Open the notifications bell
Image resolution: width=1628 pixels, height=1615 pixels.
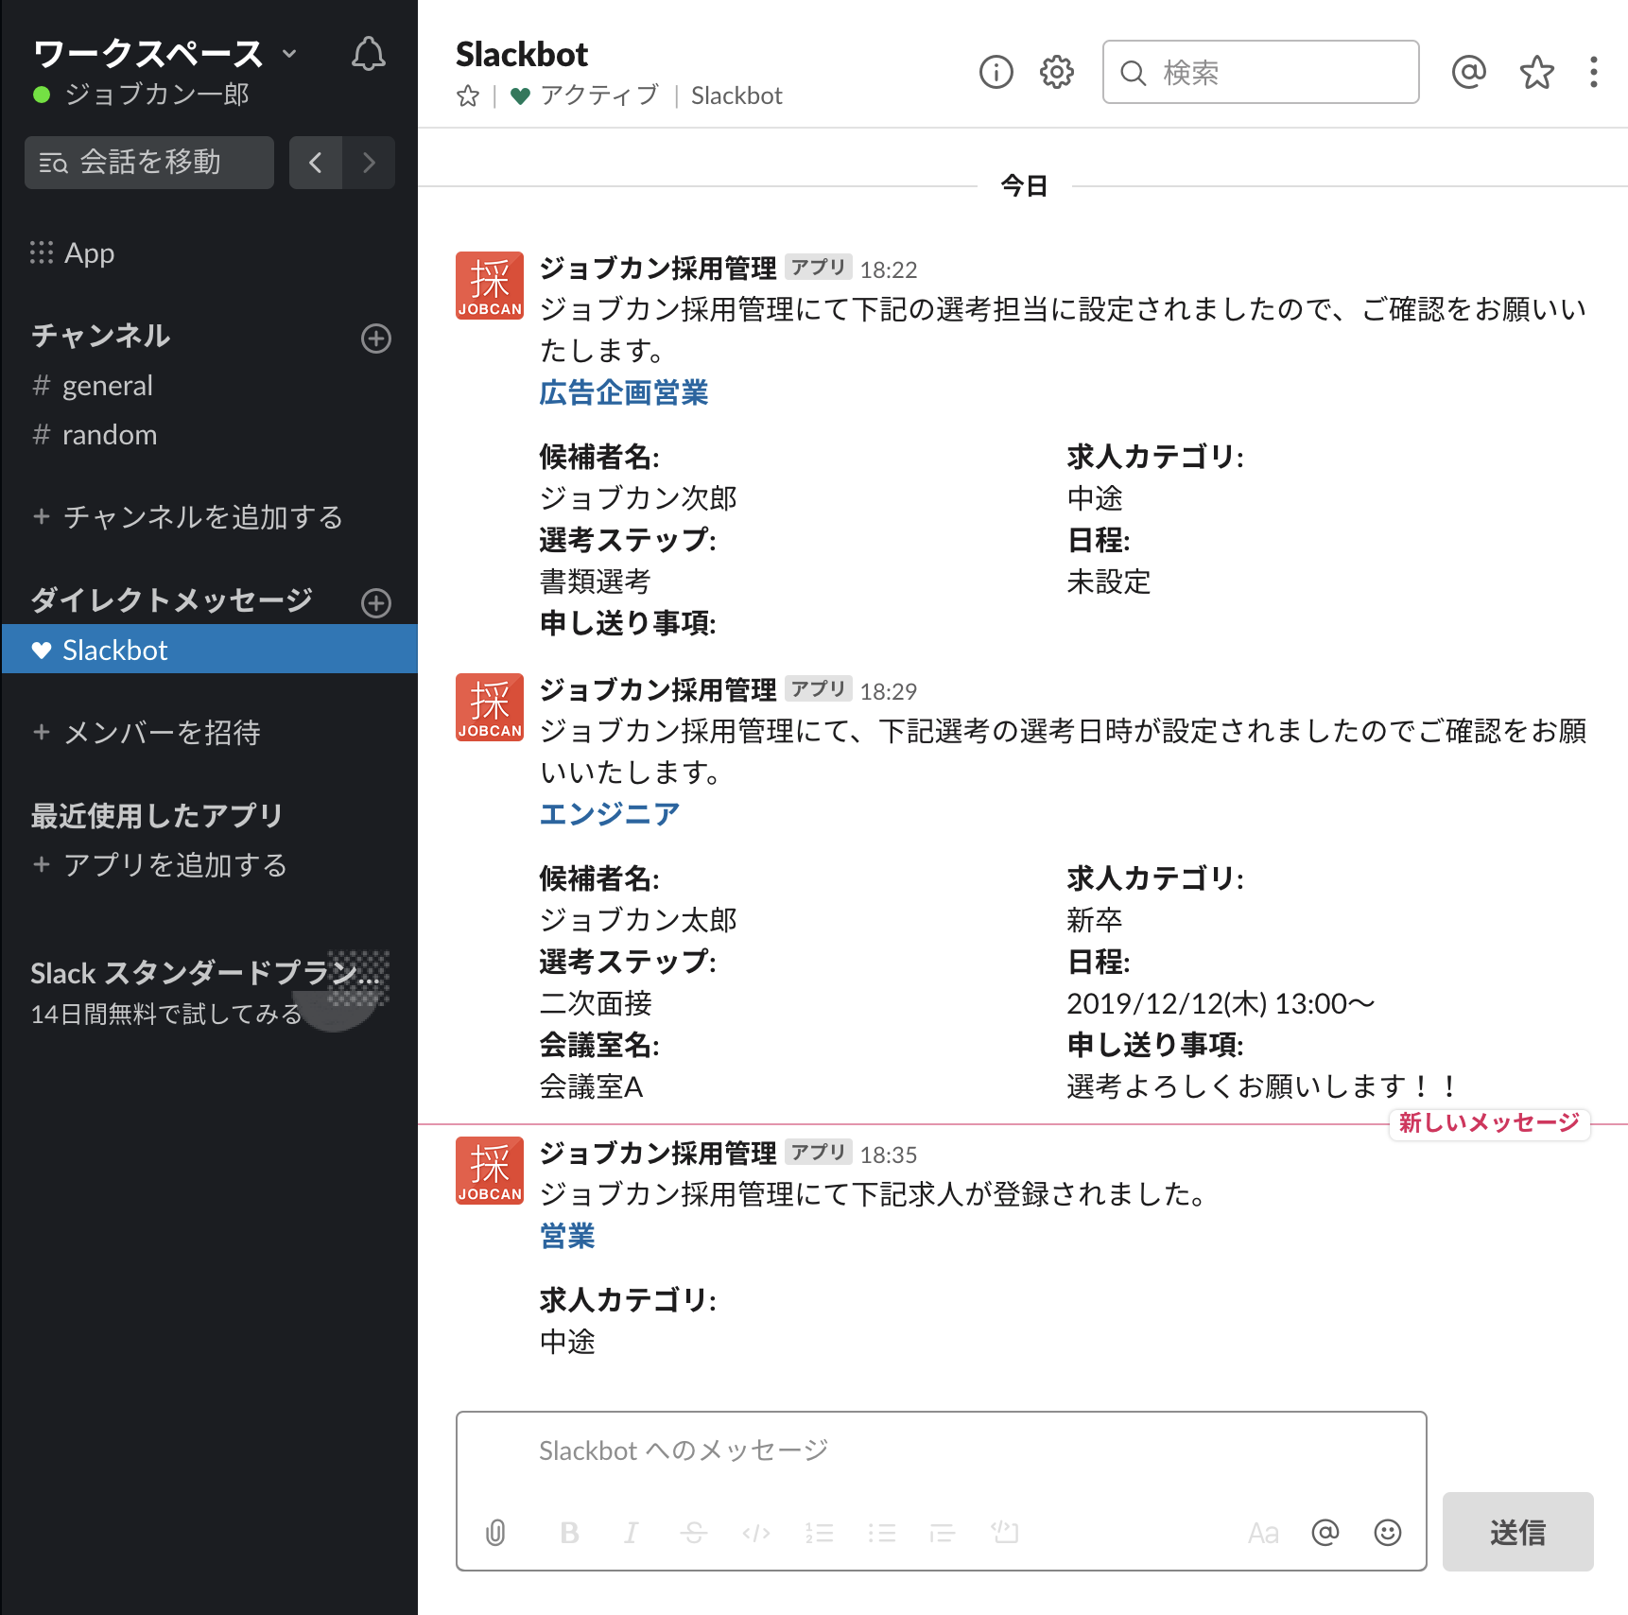click(x=369, y=54)
